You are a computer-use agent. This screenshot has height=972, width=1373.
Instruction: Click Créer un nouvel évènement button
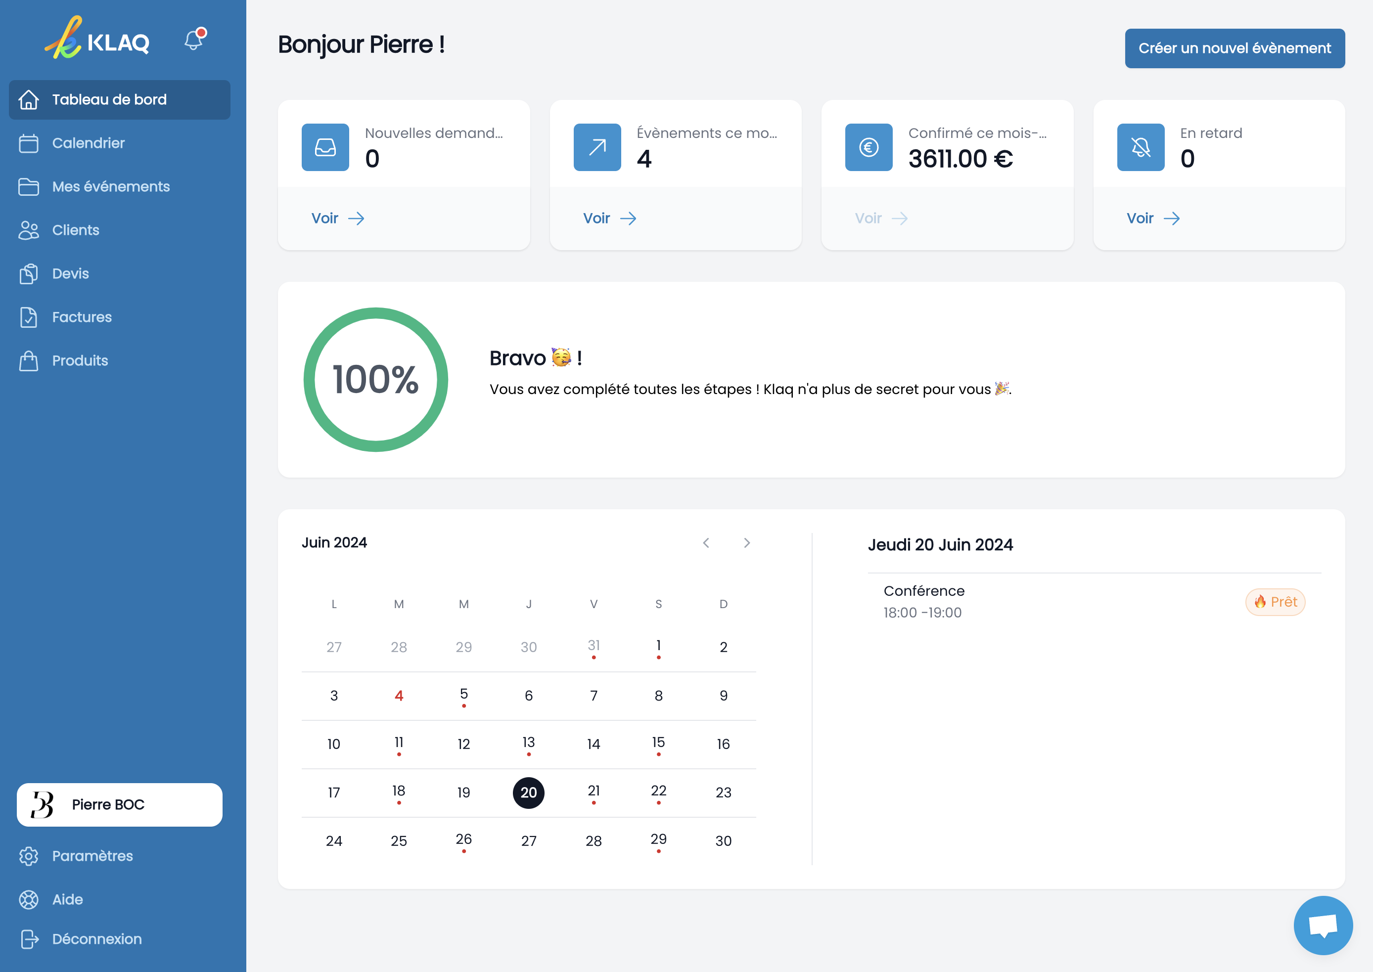pyautogui.click(x=1234, y=48)
